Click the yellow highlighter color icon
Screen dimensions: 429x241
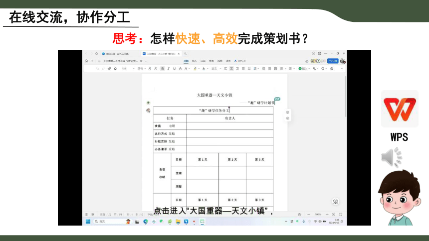coord(195,69)
